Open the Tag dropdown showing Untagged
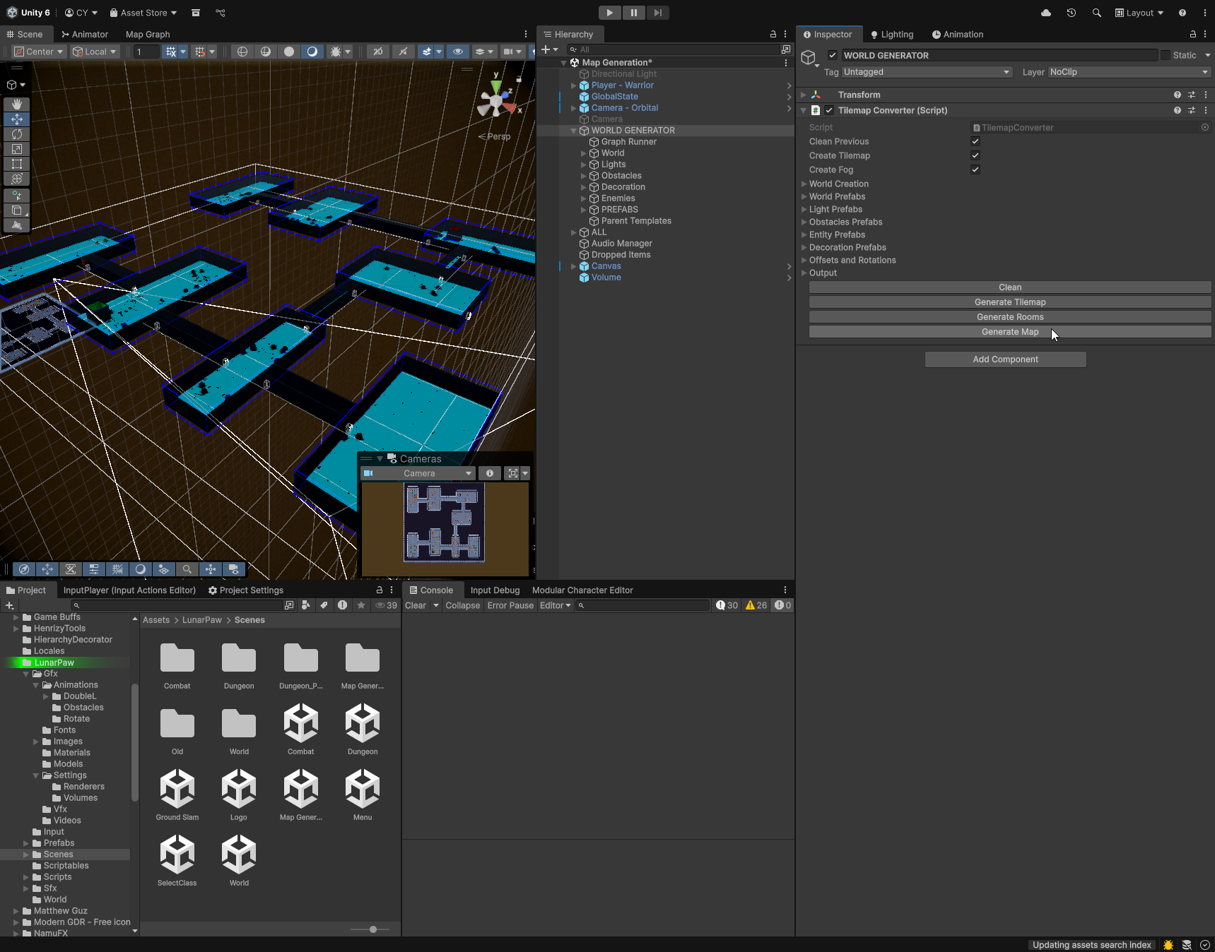The image size is (1215, 952). pyautogui.click(x=927, y=72)
